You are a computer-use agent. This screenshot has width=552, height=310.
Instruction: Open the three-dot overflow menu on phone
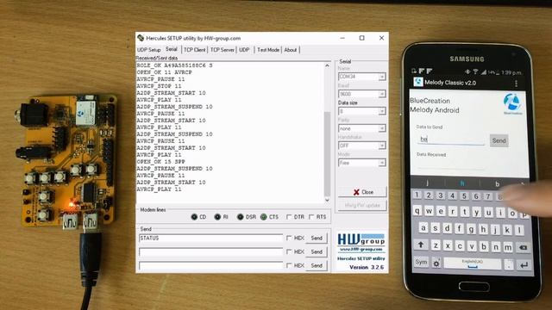pyautogui.click(x=516, y=84)
